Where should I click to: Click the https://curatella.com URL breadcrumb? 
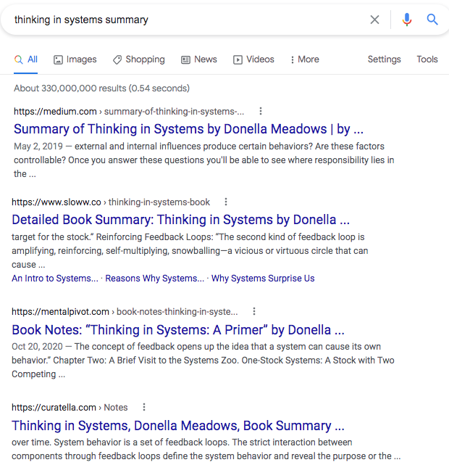tap(54, 408)
